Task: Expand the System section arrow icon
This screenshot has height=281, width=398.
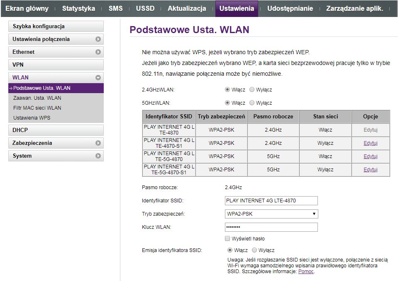Action: pyautogui.click(x=98, y=156)
